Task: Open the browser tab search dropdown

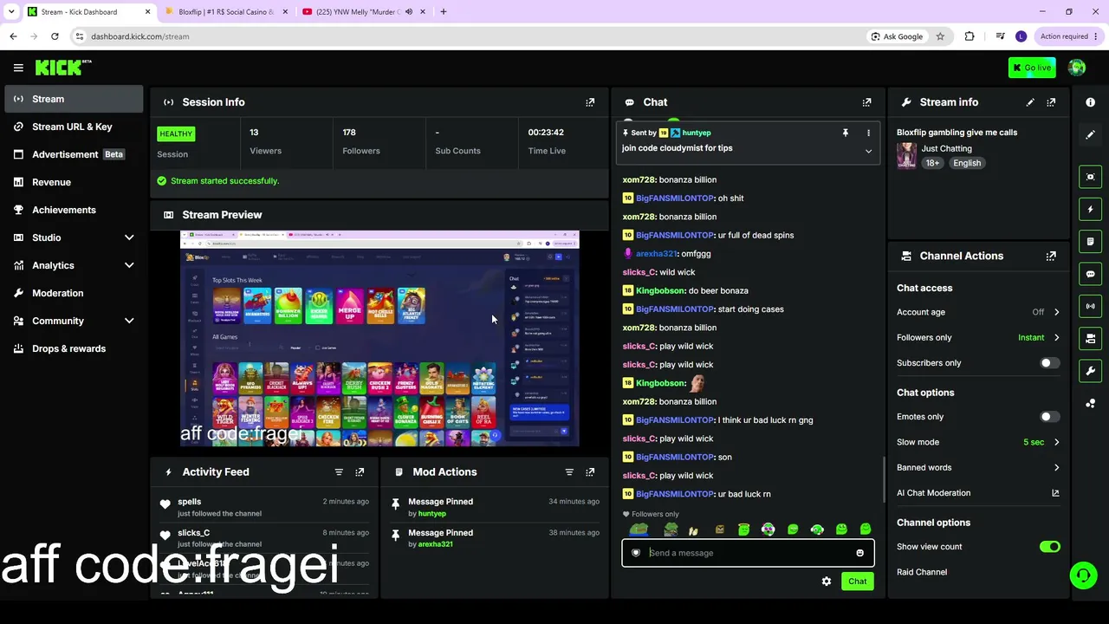Action: [x=11, y=12]
